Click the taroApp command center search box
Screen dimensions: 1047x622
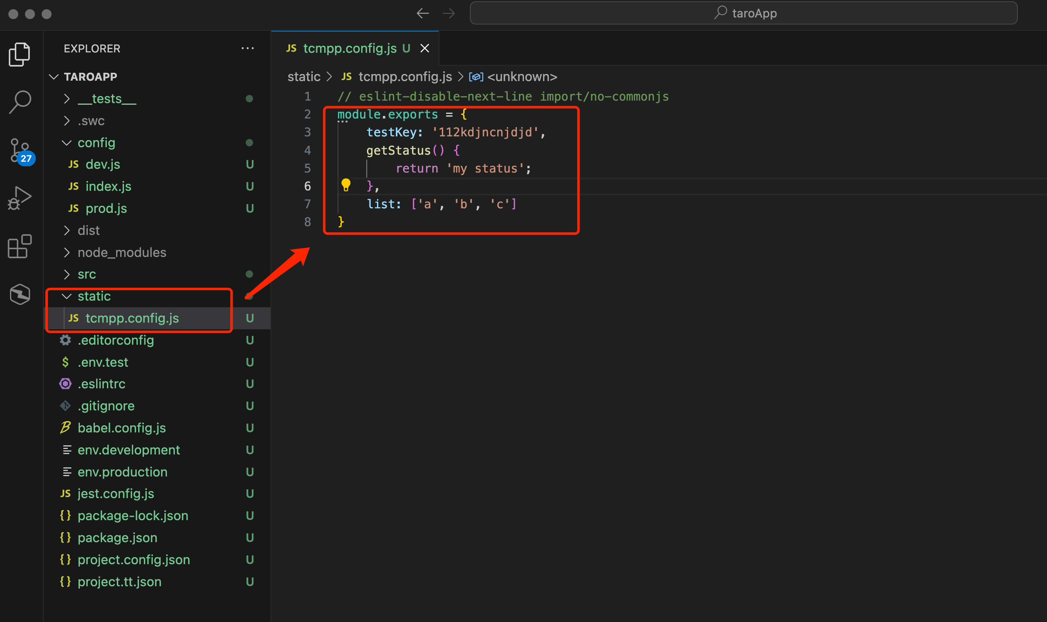click(743, 13)
